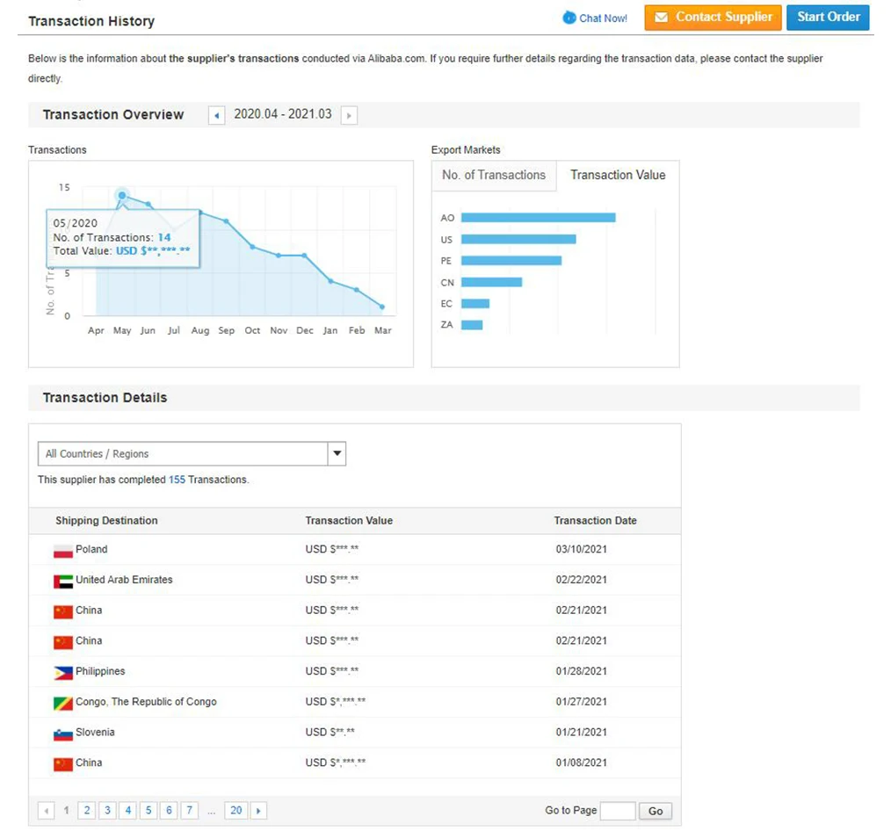This screenshot has height=831, width=891.
Task: Go to next date range arrow
Action: (x=349, y=115)
